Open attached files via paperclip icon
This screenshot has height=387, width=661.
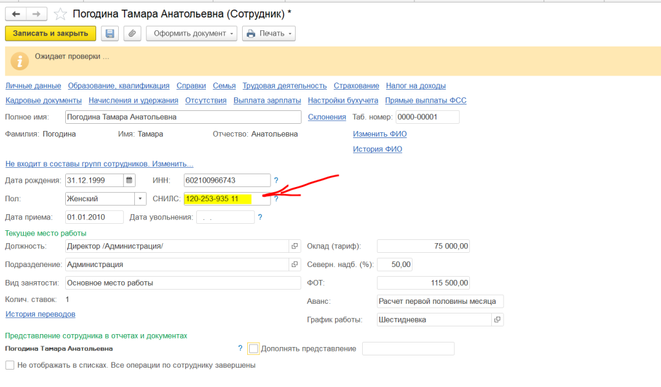point(132,34)
